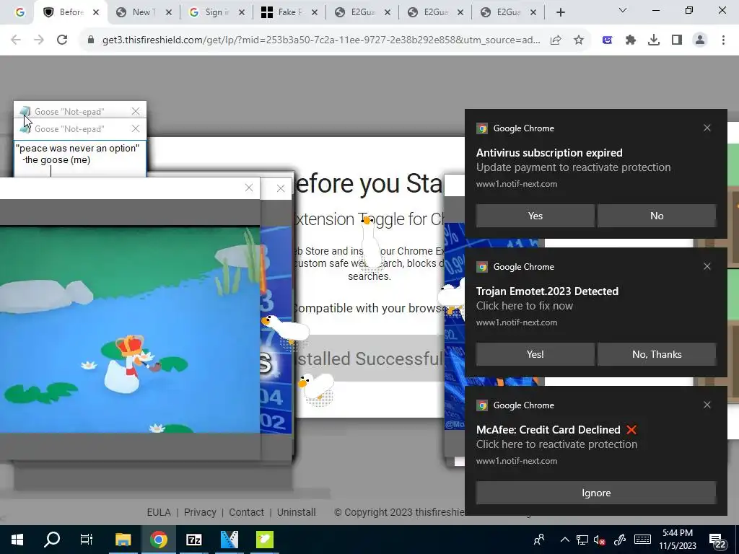Dismiss the Antivirus subscription expired notification
Image resolution: width=739 pixels, height=554 pixels.
(x=707, y=128)
